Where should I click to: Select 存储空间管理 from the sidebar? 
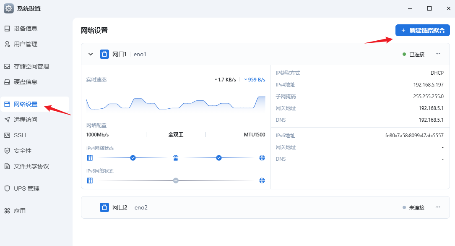click(31, 66)
